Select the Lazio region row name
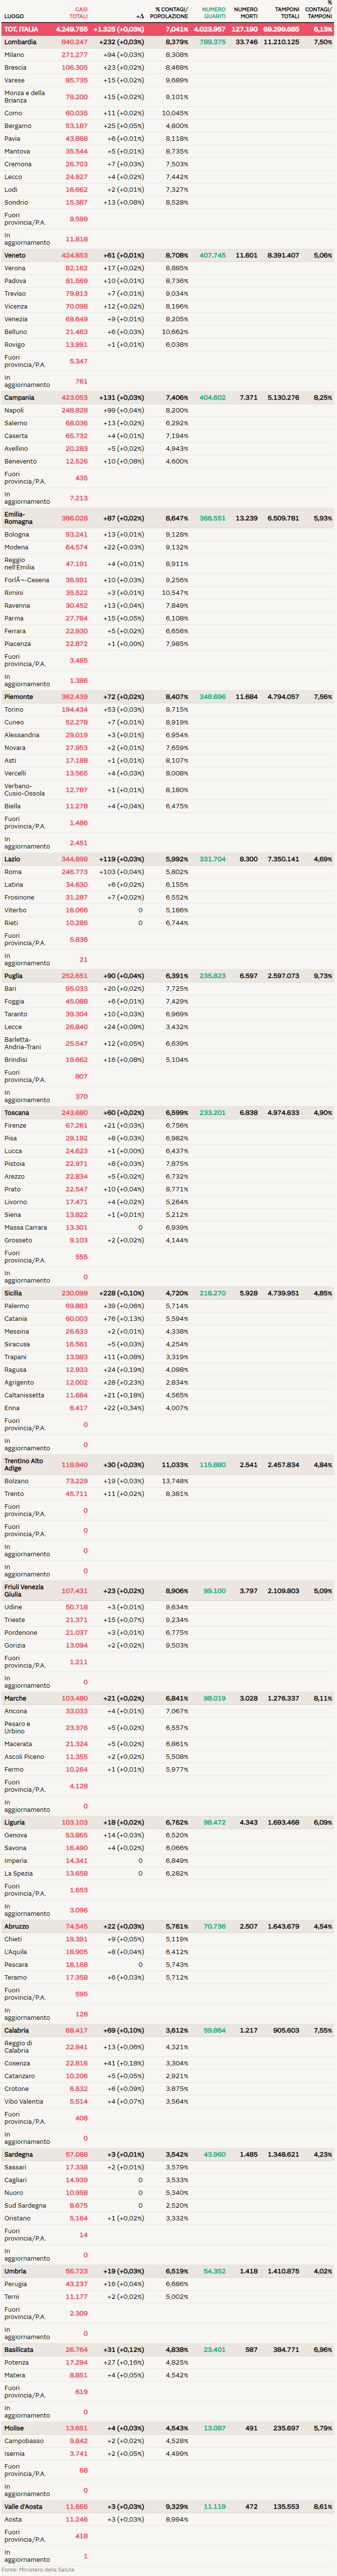The image size is (337, 2576). (x=12, y=859)
